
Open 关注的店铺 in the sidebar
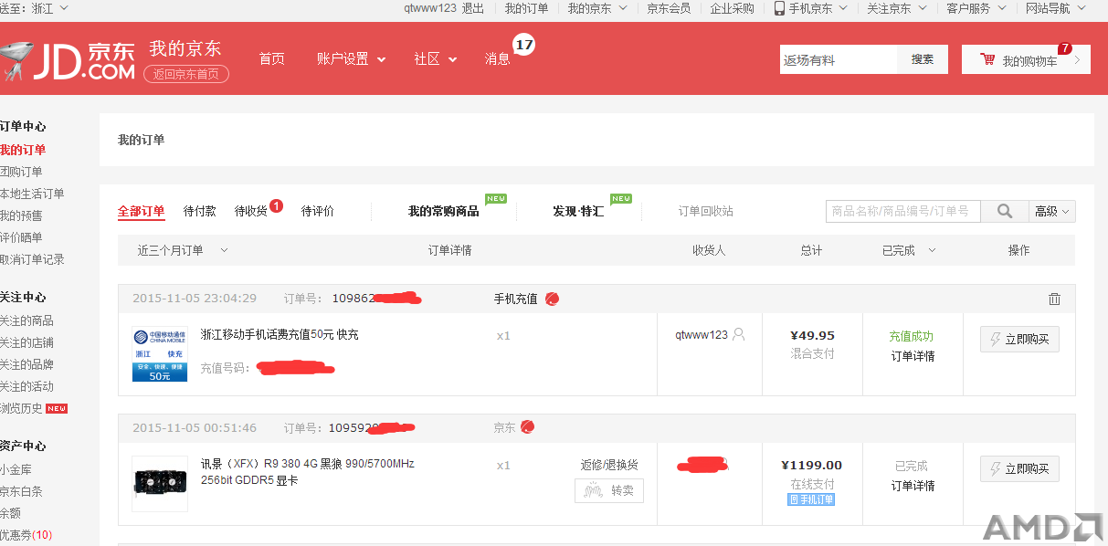(26, 342)
